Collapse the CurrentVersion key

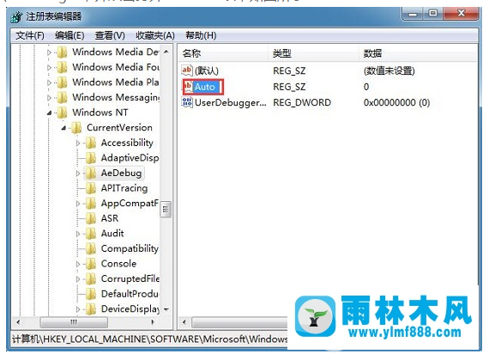tap(63, 128)
